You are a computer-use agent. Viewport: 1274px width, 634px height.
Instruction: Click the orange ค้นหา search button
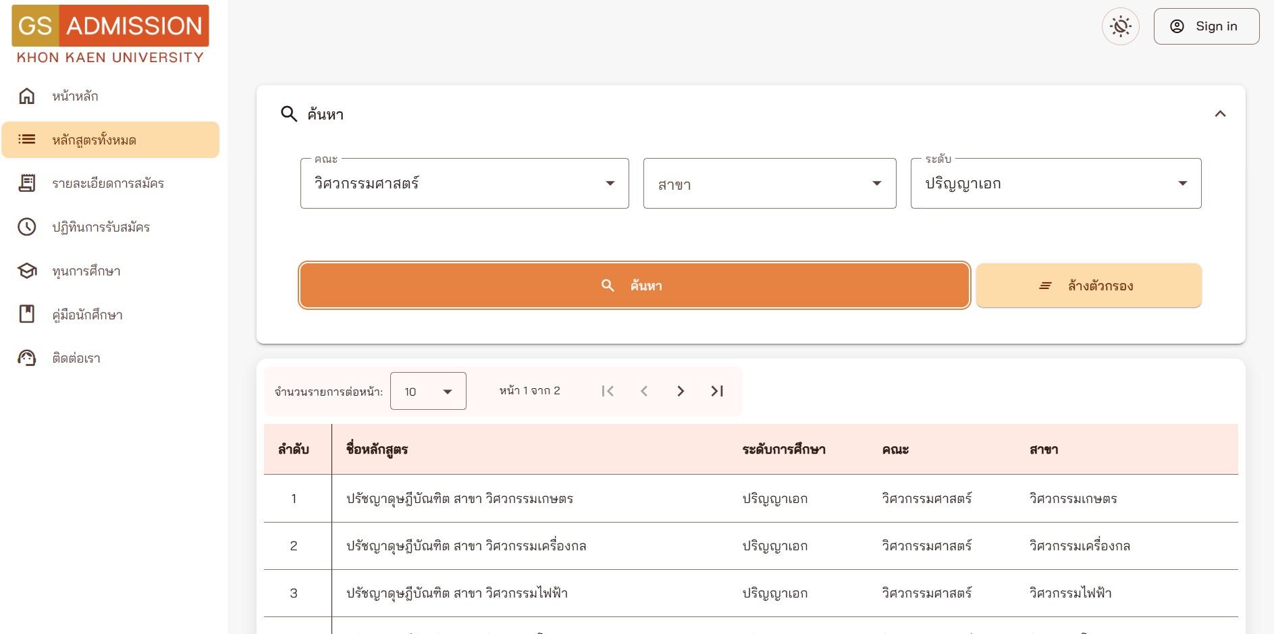(634, 286)
